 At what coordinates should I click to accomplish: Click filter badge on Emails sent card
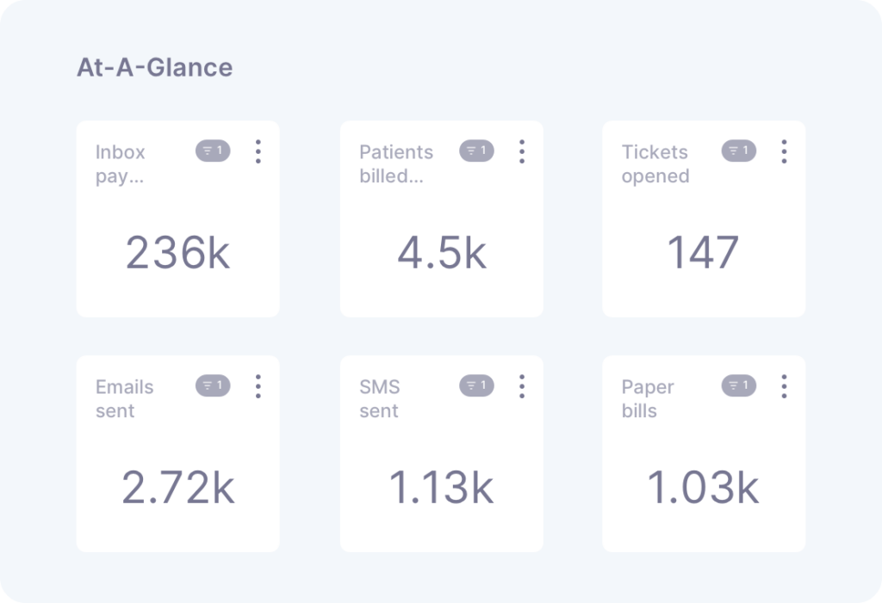(x=213, y=385)
